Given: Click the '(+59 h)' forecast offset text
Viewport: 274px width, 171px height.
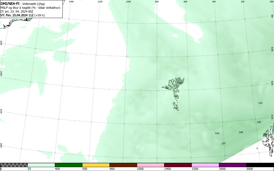Looking at the screenshot, I should click(x=39, y=15).
